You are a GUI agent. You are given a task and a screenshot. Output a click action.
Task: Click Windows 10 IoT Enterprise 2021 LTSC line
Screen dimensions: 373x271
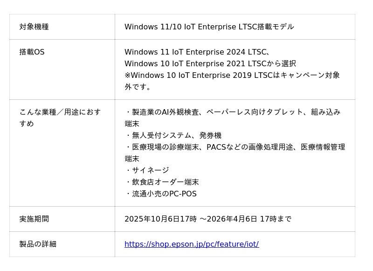pyautogui.click(x=210, y=63)
